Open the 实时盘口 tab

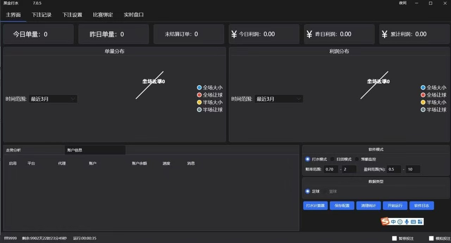coord(134,15)
